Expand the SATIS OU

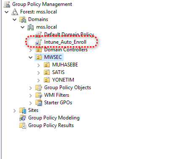click(x=39, y=73)
